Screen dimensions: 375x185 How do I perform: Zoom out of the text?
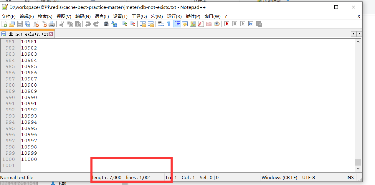pyautogui.click(x=132, y=24)
